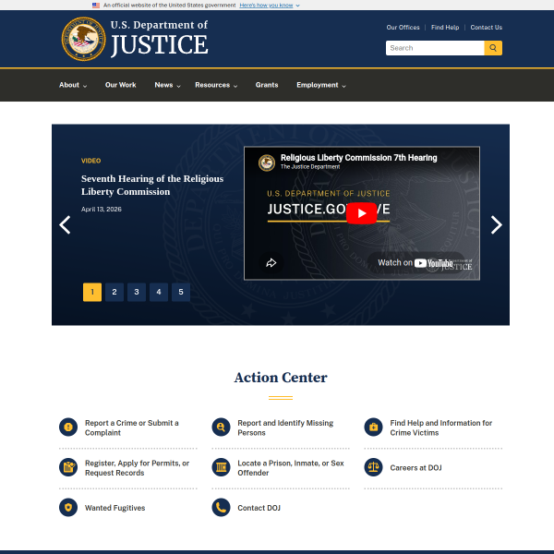The height and width of the screenshot is (554, 554).
Task: Go to previous slide with left arrow
Action: [x=65, y=224]
